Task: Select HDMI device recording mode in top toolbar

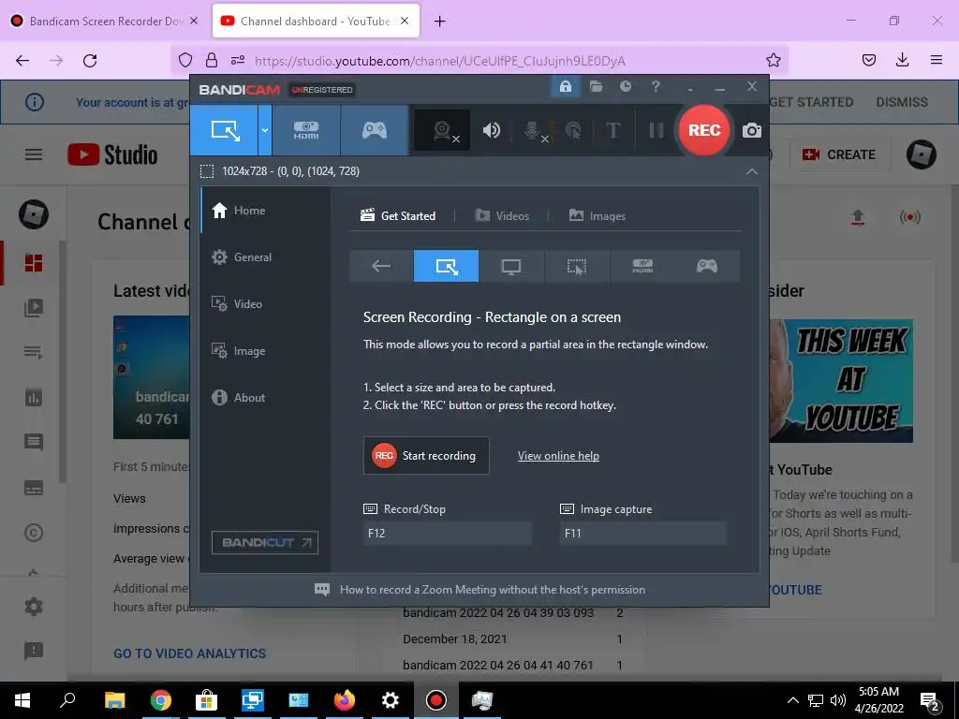Action: pos(306,130)
